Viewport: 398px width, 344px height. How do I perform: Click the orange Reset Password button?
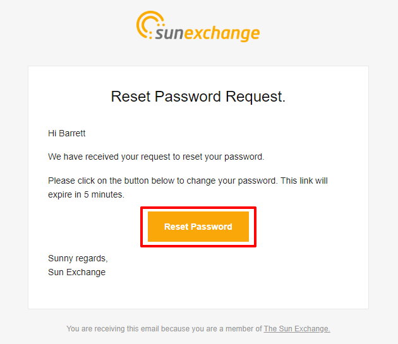point(198,227)
